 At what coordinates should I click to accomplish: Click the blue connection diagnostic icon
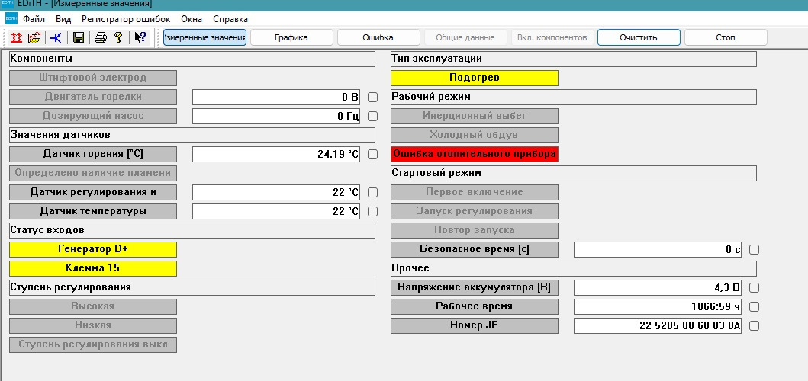click(x=56, y=37)
